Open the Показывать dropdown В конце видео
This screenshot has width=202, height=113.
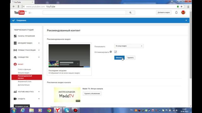(129, 46)
